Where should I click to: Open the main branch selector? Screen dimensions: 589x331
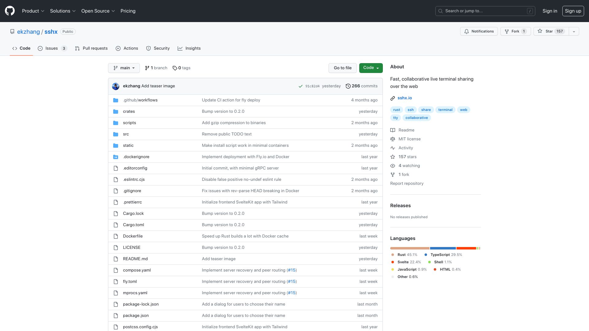pos(124,68)
